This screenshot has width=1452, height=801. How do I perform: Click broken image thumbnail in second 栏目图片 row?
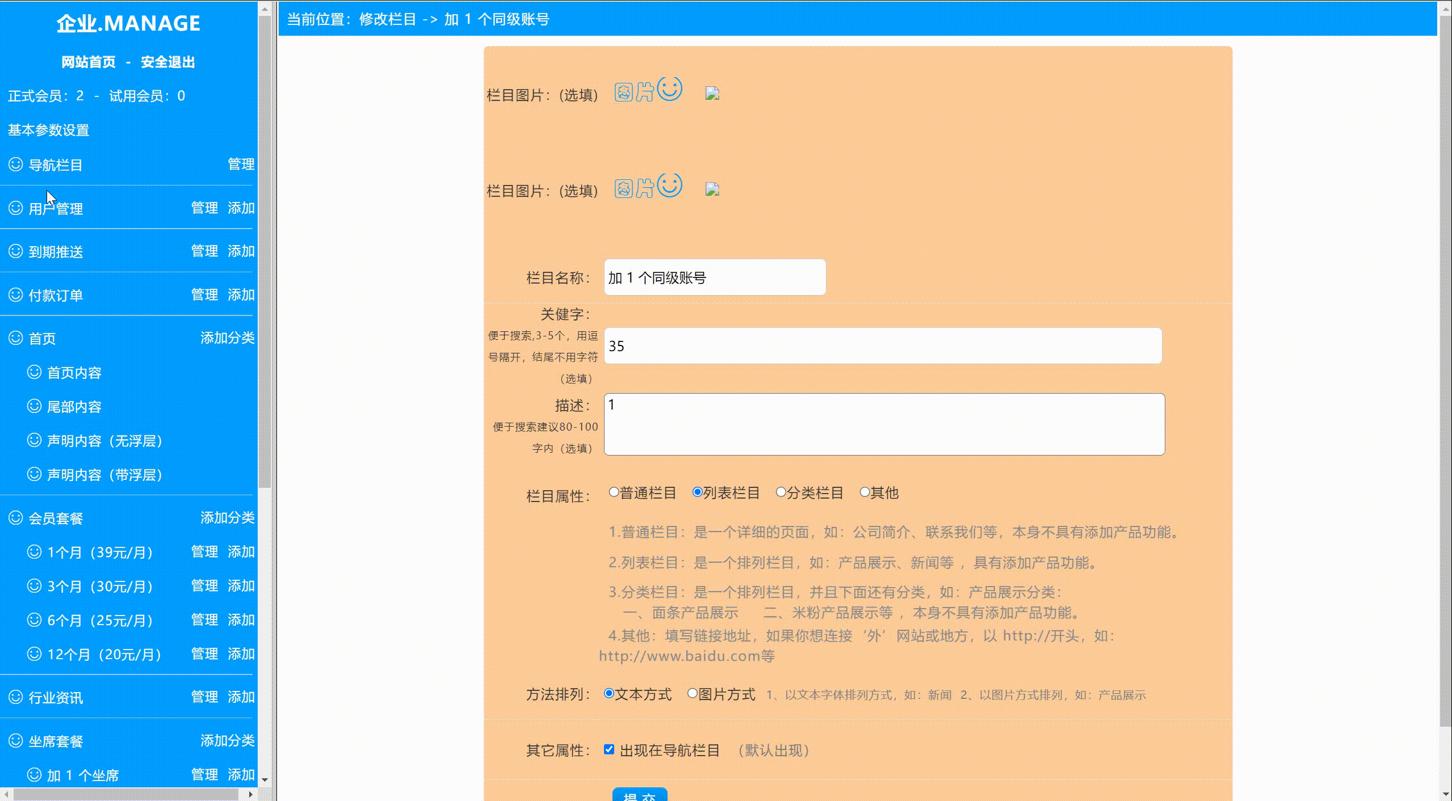coord(712,190)
